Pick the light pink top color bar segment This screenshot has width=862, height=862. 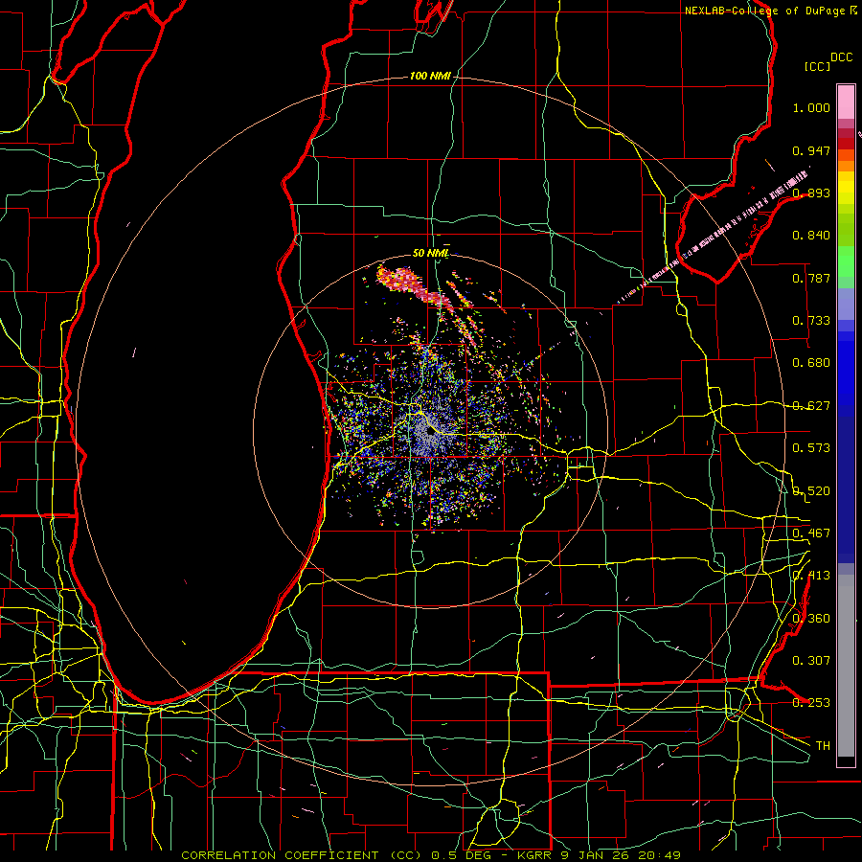coord(846,102)
